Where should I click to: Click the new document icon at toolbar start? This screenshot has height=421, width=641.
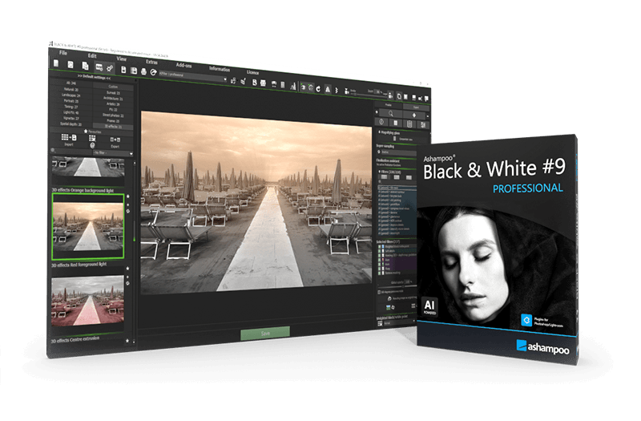(56, 63)
